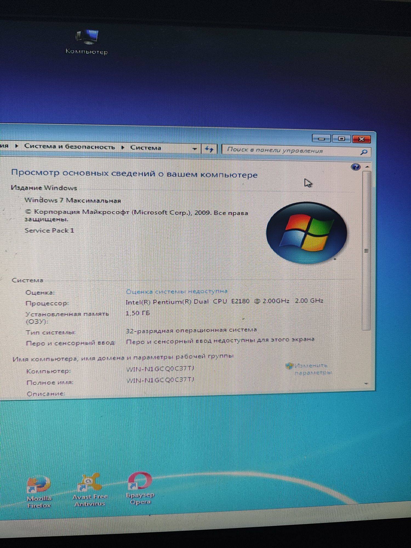The width and height of the screenshot is (411, 548).
Task: Click the page heading Просмотр основных сведений
Action: tap(134, 173)
